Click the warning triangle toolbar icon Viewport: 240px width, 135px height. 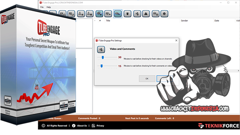pos(146,14)
